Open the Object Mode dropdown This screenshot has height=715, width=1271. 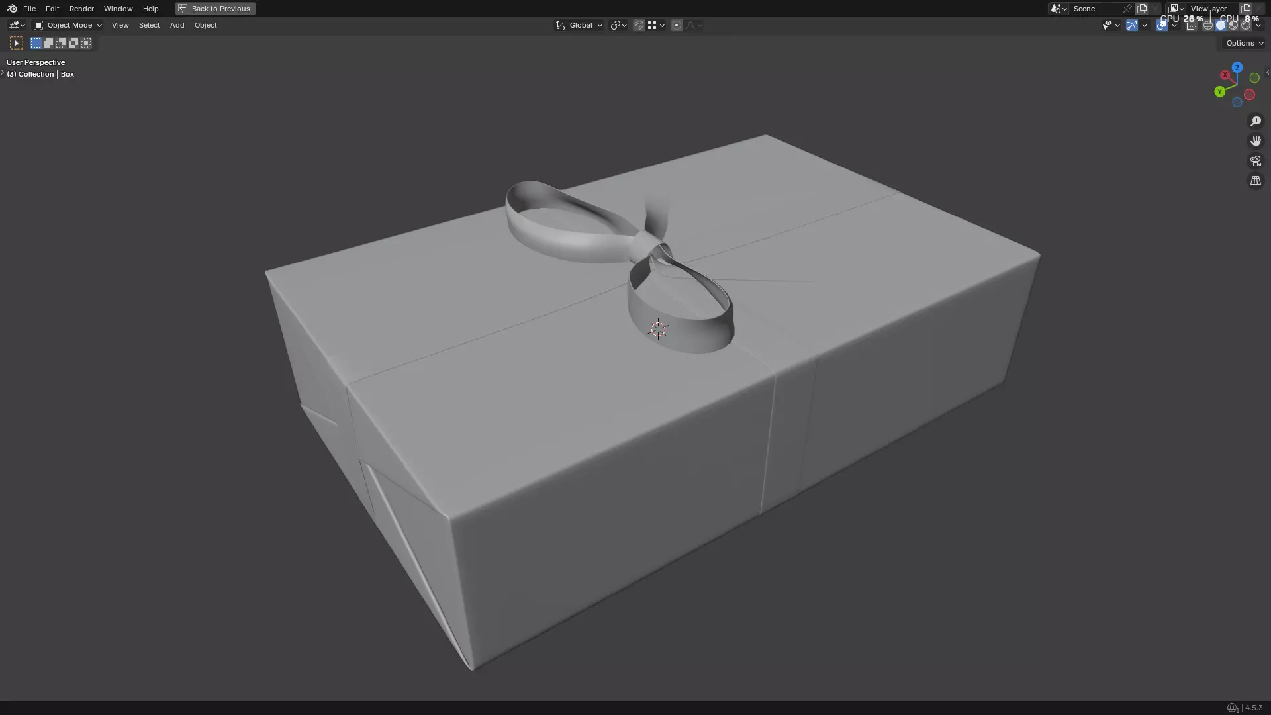(x=68, y=25)
